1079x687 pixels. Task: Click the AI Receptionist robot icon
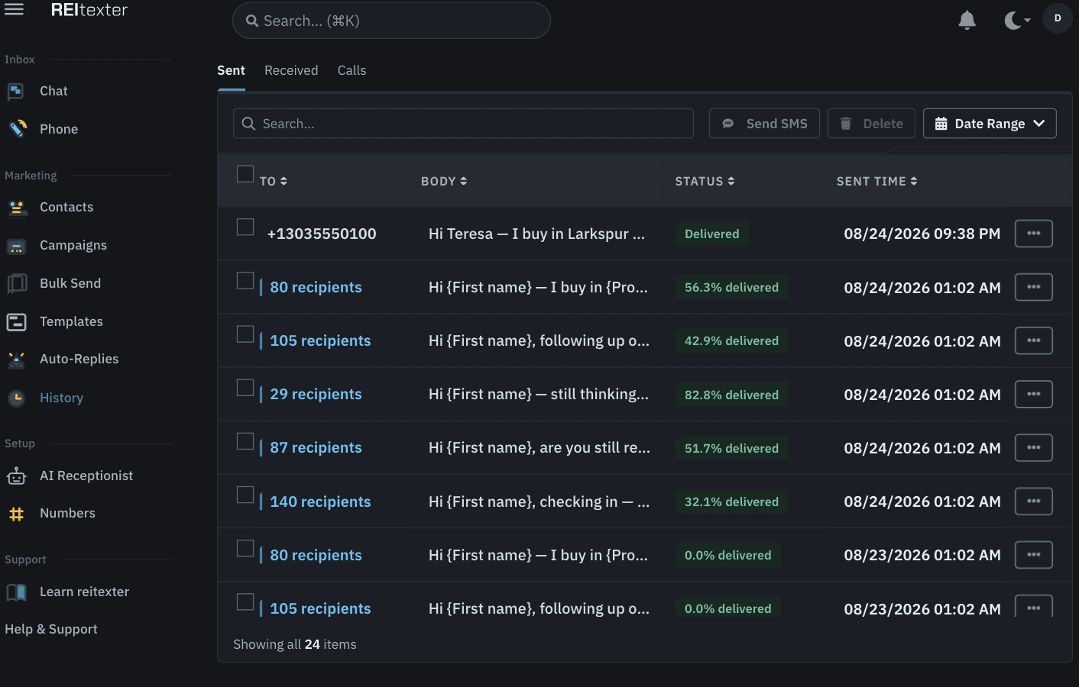point(16,476)
